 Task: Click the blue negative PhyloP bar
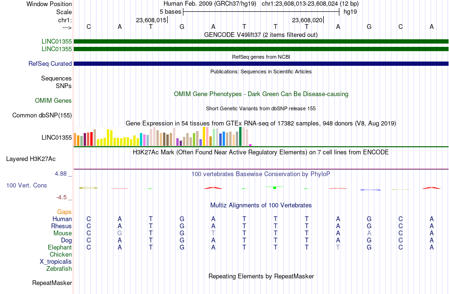point(370,190)
